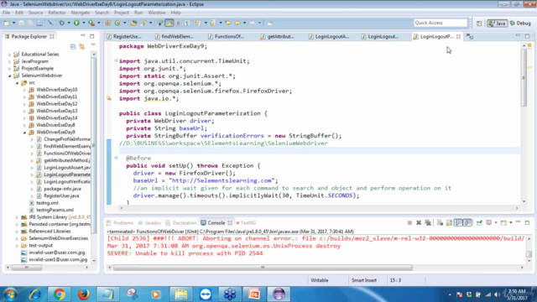
Task: Click the green Run toolbar button
Action: (x=76, y=23)
